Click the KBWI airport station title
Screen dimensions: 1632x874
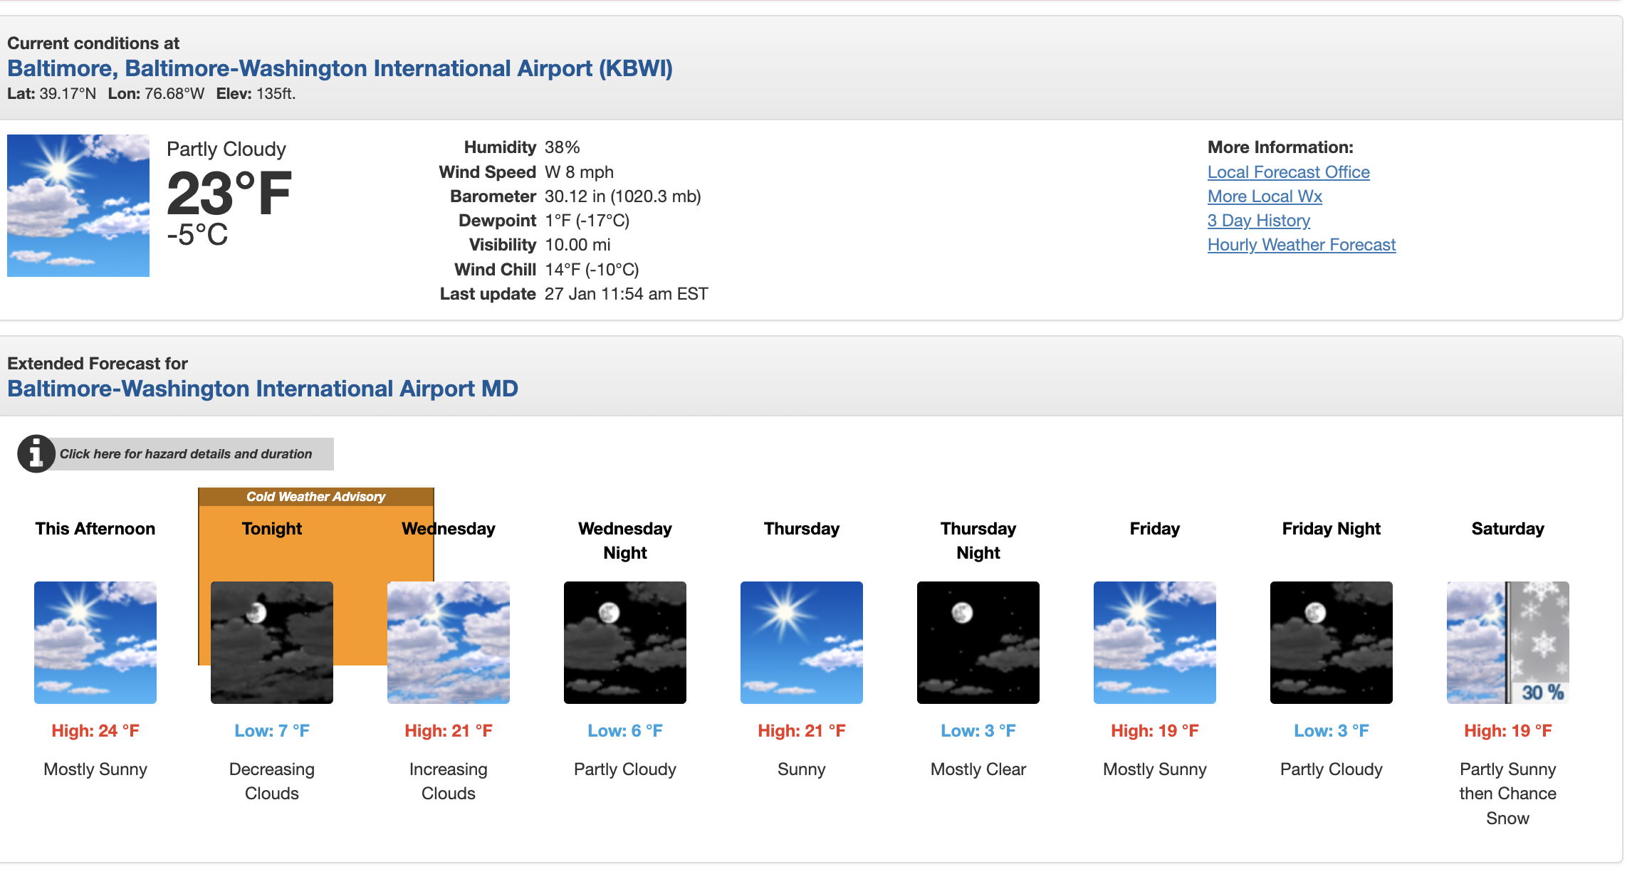tap(340, 68)
